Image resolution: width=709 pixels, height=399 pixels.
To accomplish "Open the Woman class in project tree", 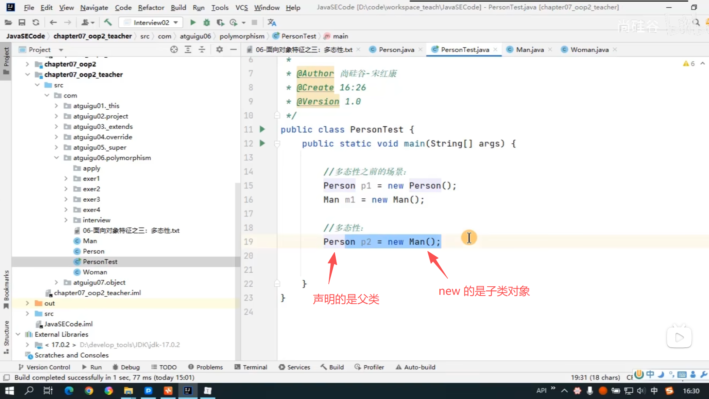I will click(95, 272).
